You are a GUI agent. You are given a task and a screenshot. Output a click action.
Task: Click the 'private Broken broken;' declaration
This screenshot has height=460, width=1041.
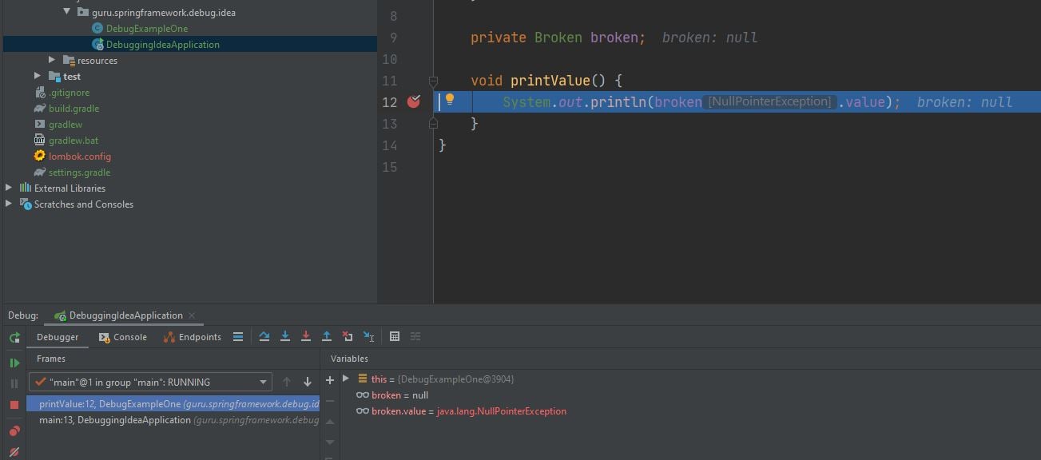click(x=558, y=38)
